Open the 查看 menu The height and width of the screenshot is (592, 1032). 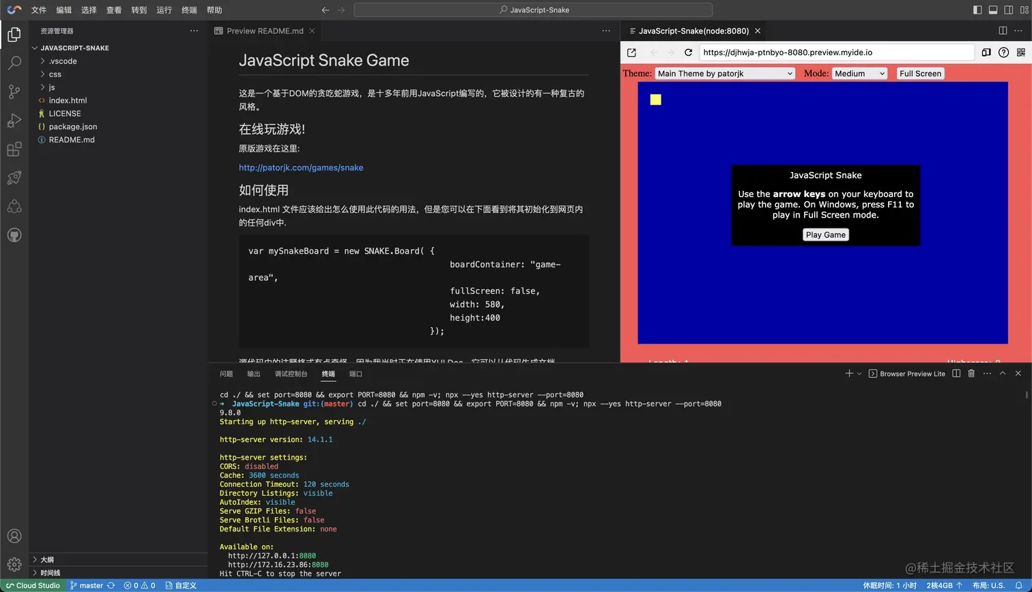(x=114, y=10)
